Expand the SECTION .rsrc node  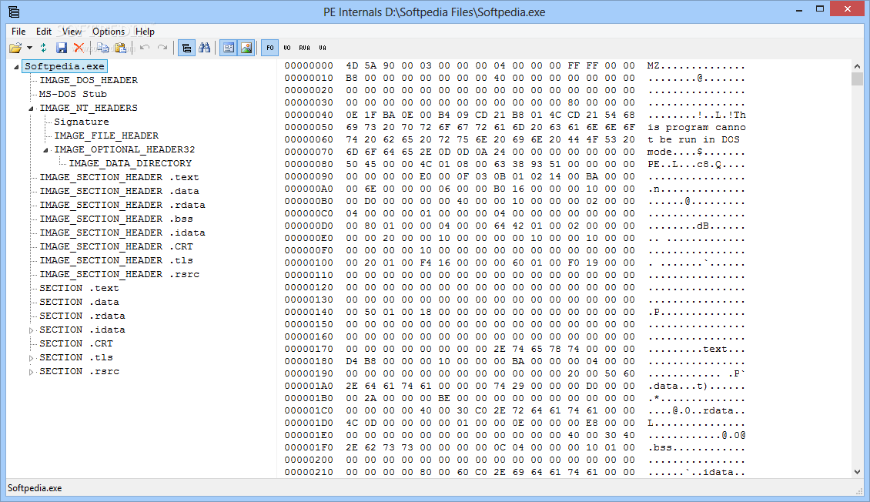coord(31,372)
